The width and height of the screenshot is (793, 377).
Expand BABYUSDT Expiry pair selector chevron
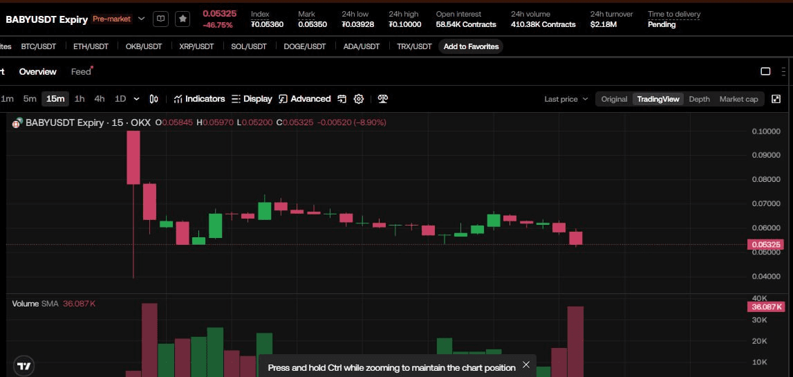tap(142, 19)
